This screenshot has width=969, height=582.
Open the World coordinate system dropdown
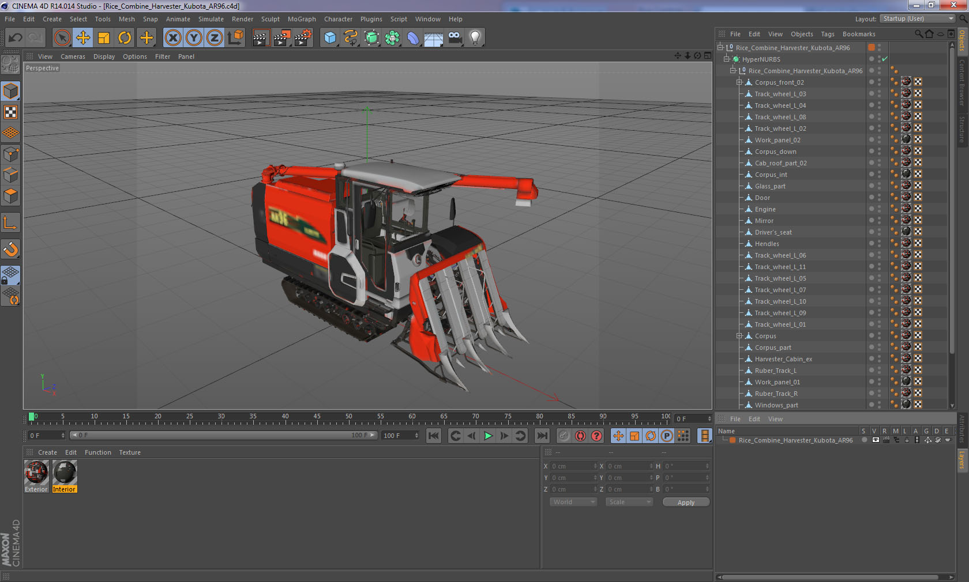click(x=573, y=502)
